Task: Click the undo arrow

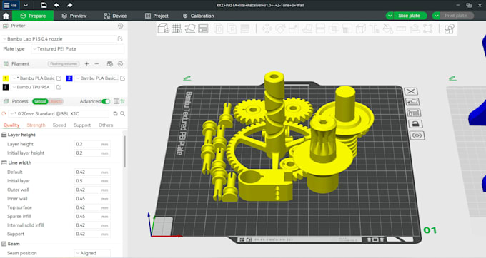Action: pos(56,5)
